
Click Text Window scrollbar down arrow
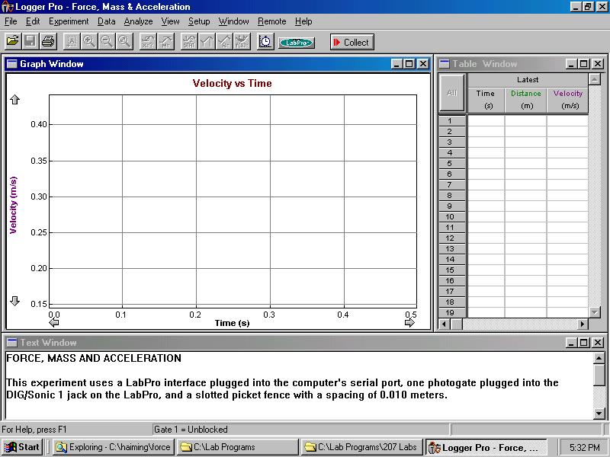point(599,414)
